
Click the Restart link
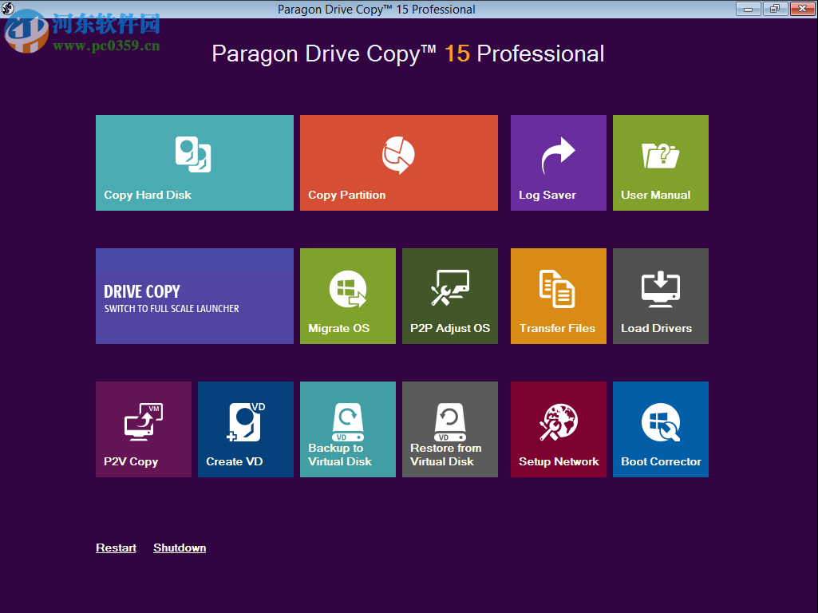[116, 548]
